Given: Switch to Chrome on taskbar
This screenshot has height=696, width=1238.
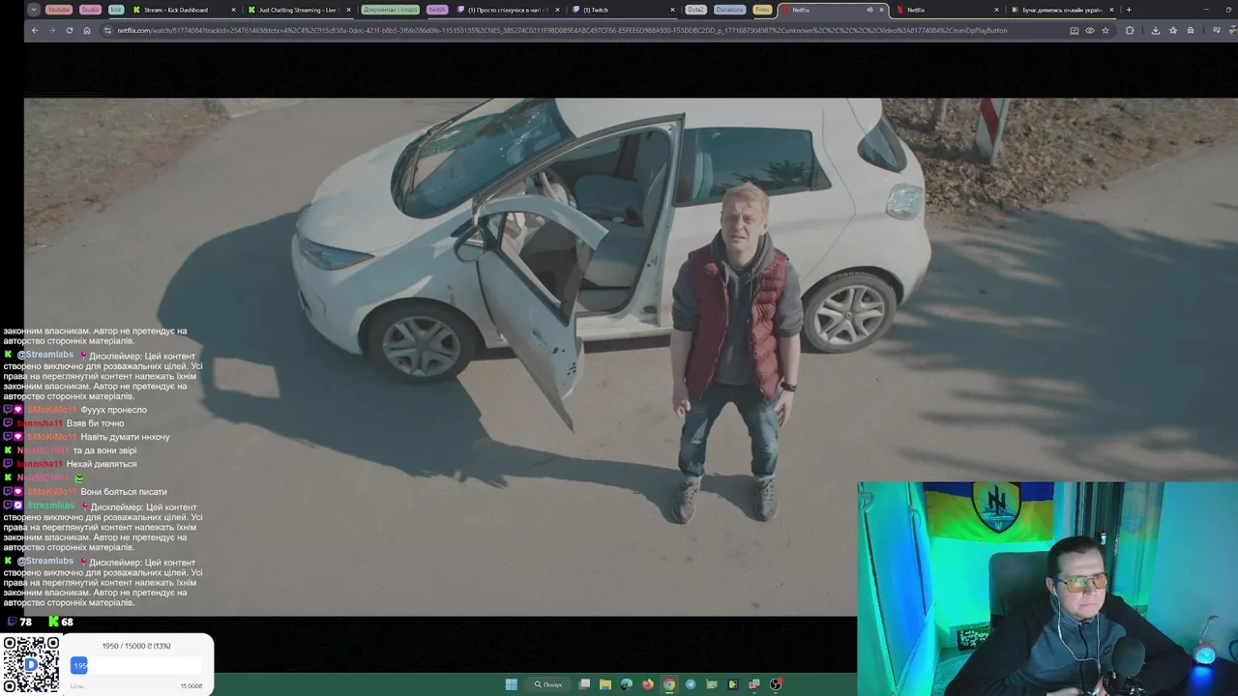Looking at the screenshot, I should point(669,684).
